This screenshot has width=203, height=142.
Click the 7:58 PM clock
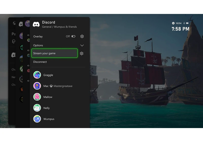(180, 29)
